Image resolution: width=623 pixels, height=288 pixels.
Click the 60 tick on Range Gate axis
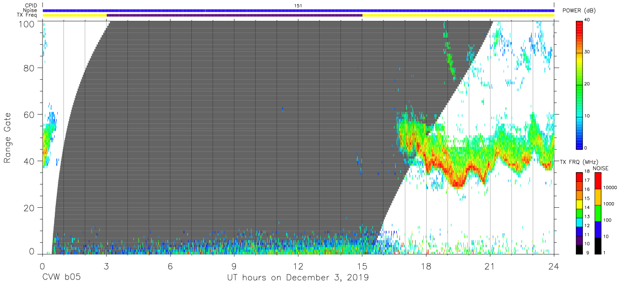[29, 115]
